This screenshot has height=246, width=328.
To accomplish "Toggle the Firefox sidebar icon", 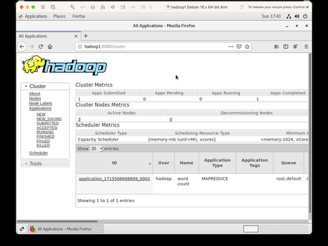I will pos(286,46).
